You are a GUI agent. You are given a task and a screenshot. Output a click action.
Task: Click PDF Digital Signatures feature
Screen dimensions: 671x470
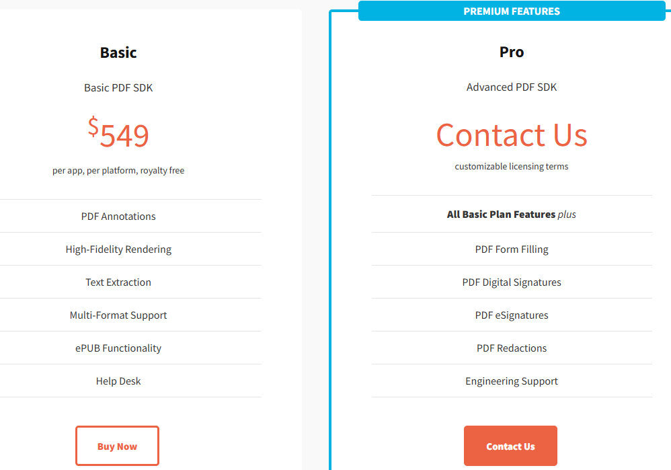tap(512, 282)
